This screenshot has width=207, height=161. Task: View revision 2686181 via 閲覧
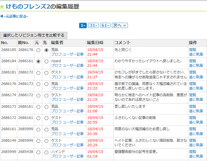click(193, 72)
